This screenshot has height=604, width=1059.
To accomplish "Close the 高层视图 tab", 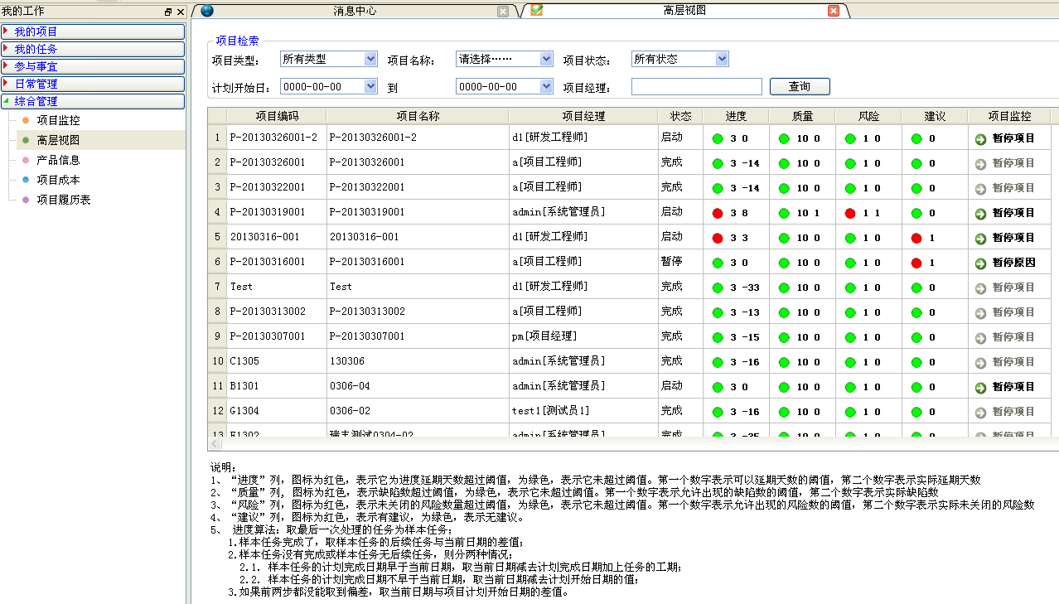I will (x=834, y=11).
